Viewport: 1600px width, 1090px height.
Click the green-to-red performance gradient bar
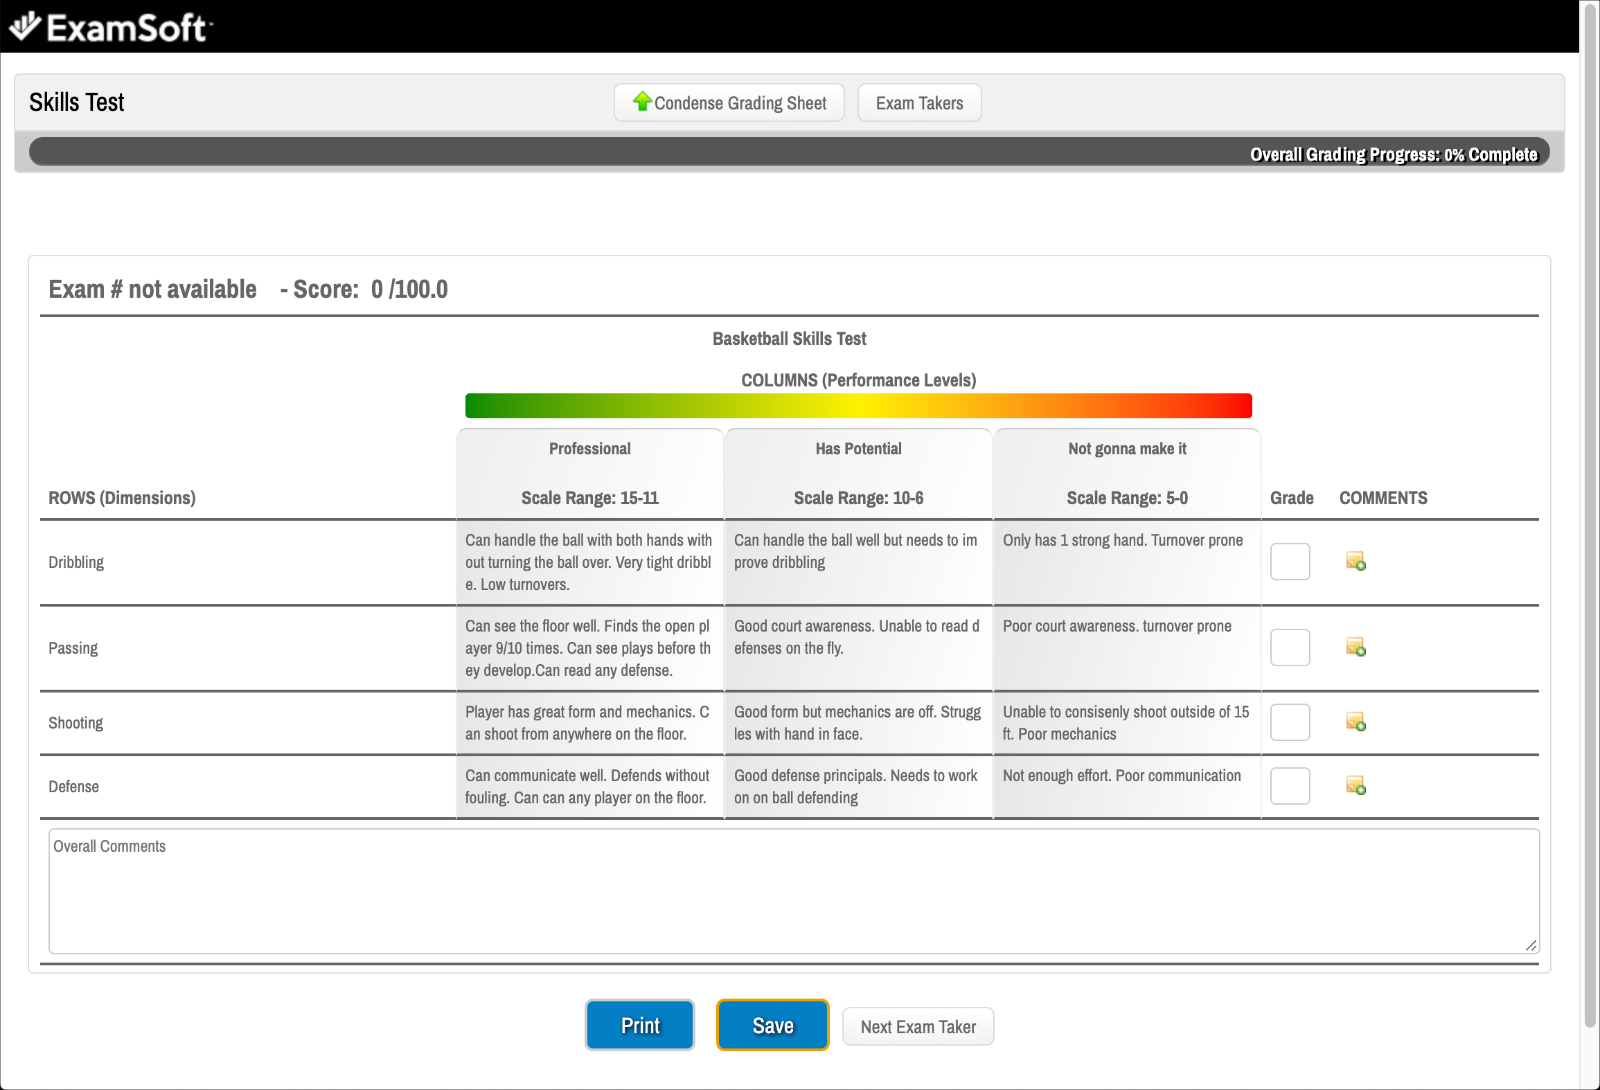[858, 406]
